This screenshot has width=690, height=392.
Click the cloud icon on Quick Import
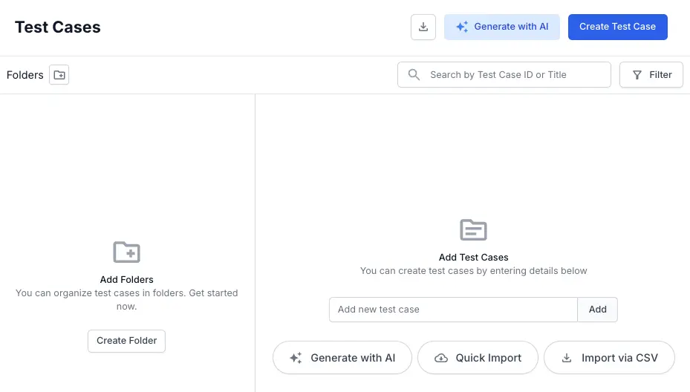(x=441, y=358)
